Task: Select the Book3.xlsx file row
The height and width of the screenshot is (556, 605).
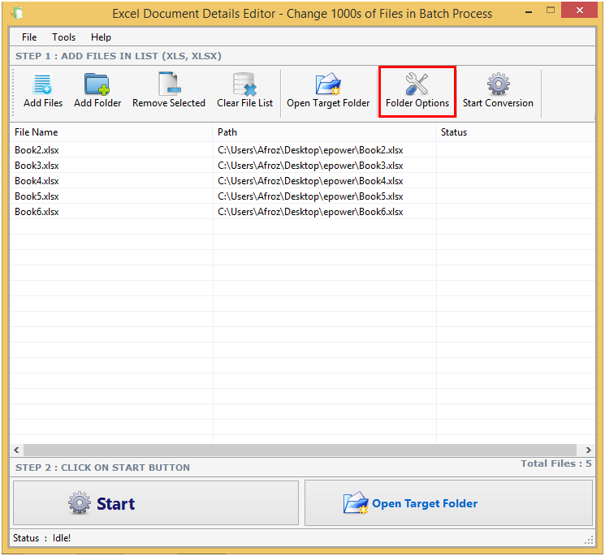Action: click(x=302, y=166)
